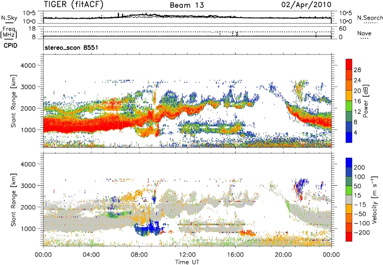Click the 'TIGER (fitACF)' title text
Viewport: 383px width, 265px height.
74,4
